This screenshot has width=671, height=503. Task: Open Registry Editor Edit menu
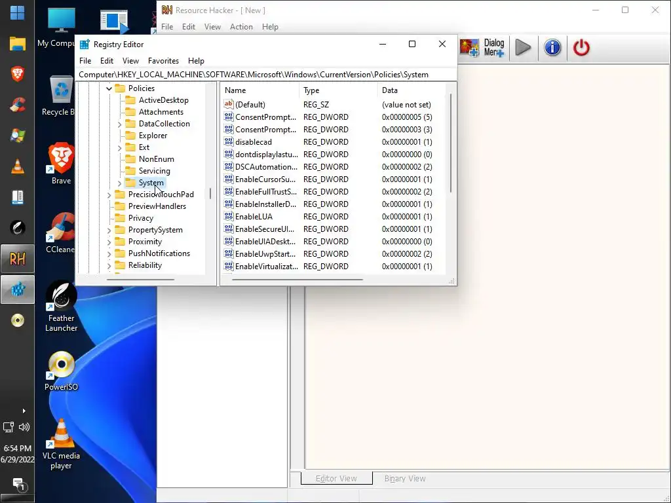(107, 61)
